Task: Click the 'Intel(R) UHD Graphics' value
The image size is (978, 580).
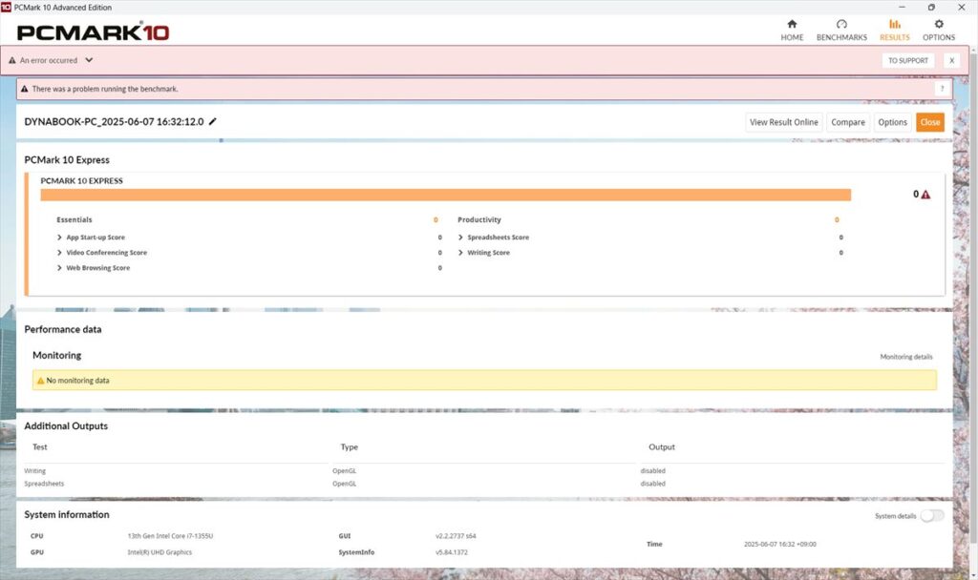Action: pos(159,552)
